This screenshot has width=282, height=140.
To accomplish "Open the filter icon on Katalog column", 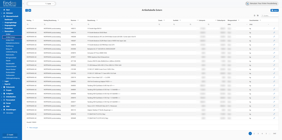I will (34, 20).
